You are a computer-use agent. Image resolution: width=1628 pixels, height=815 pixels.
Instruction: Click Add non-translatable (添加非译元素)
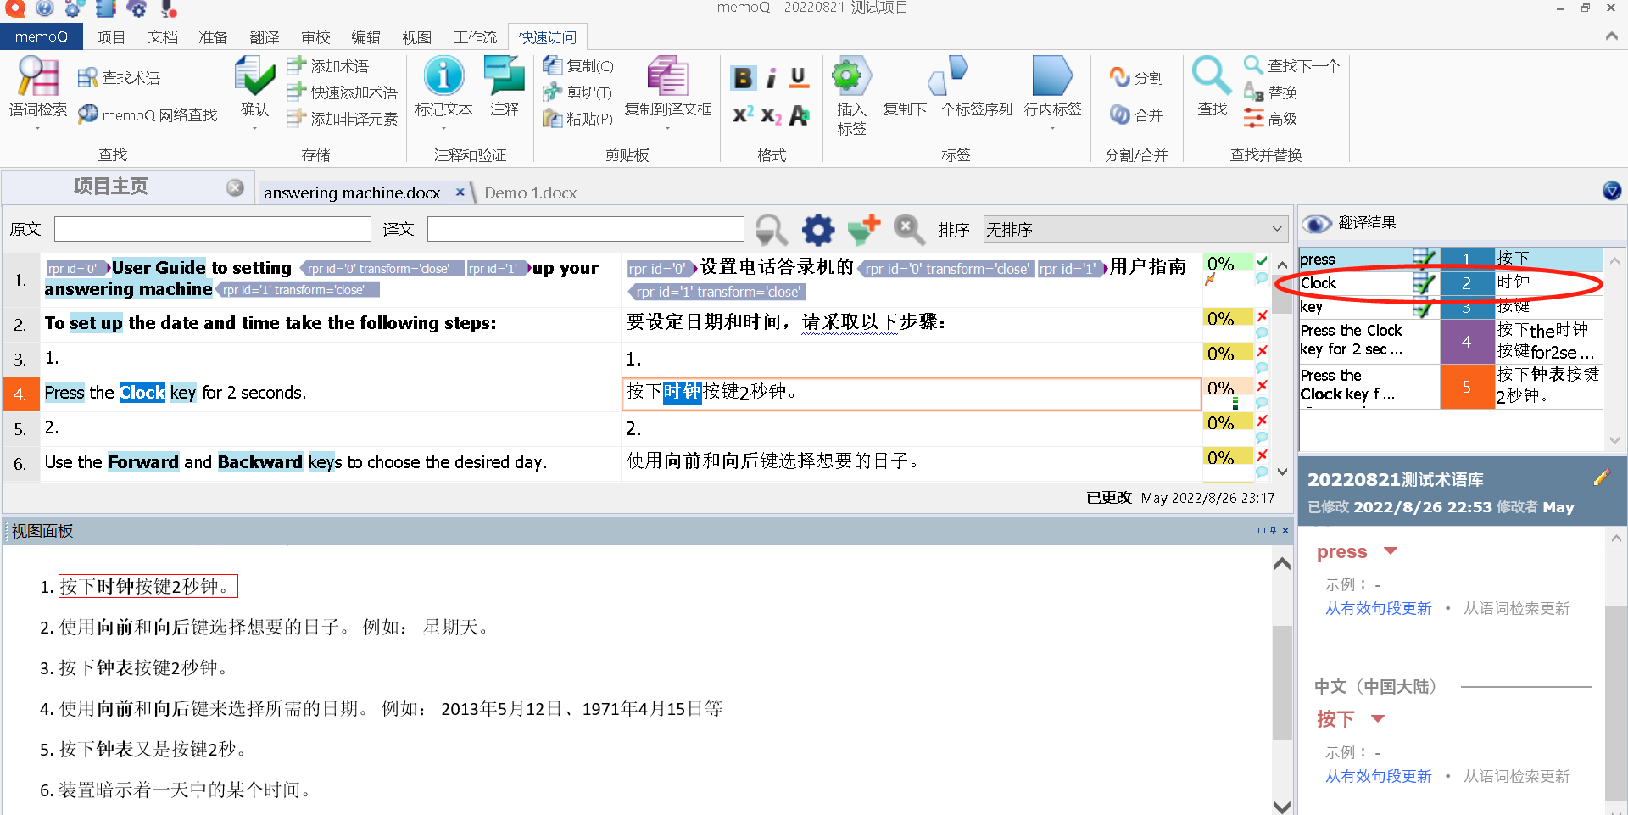point(343,118)
